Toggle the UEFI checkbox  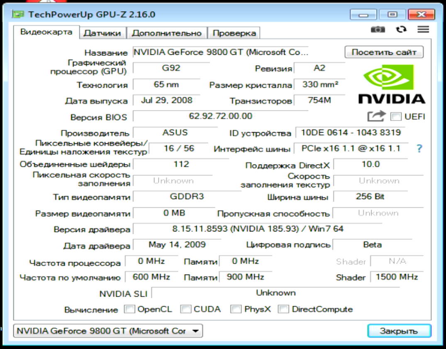pos(396,116)
